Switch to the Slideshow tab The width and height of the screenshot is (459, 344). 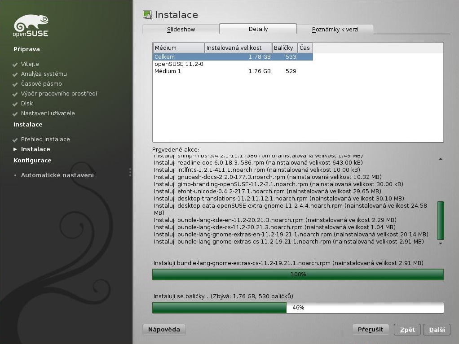[181, 29]
